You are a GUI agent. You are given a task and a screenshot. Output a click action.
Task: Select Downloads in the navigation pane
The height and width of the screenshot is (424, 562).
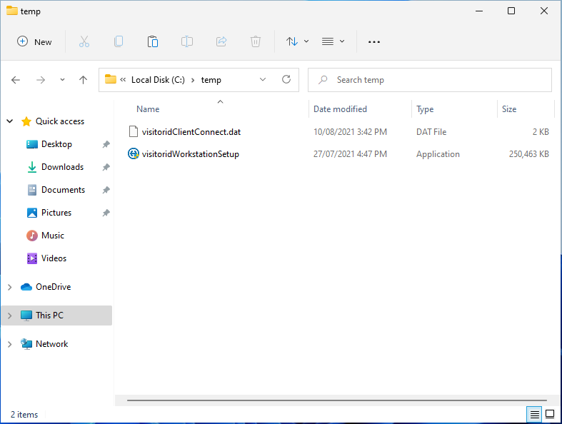[62, 167]
